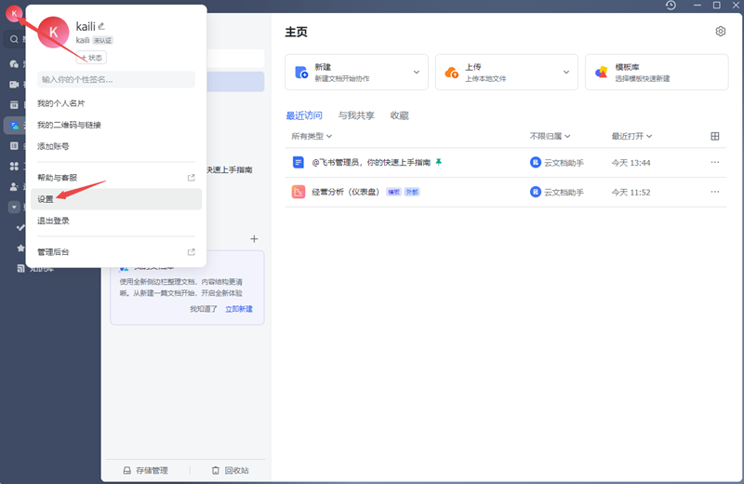
Task: Click the 模板 tag on 经营分析
Action: 393,192
